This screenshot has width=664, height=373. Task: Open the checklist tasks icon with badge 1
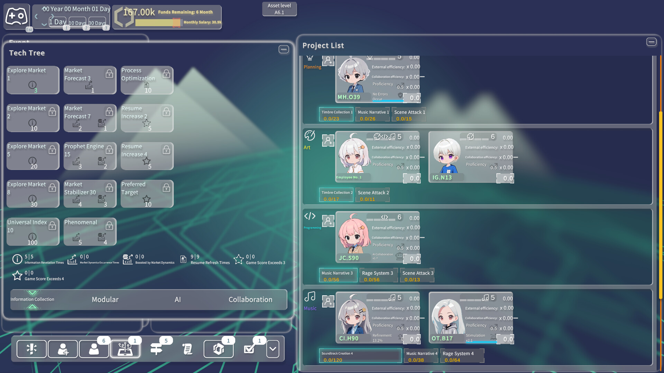pyautogui.click(x=249, y=349)
